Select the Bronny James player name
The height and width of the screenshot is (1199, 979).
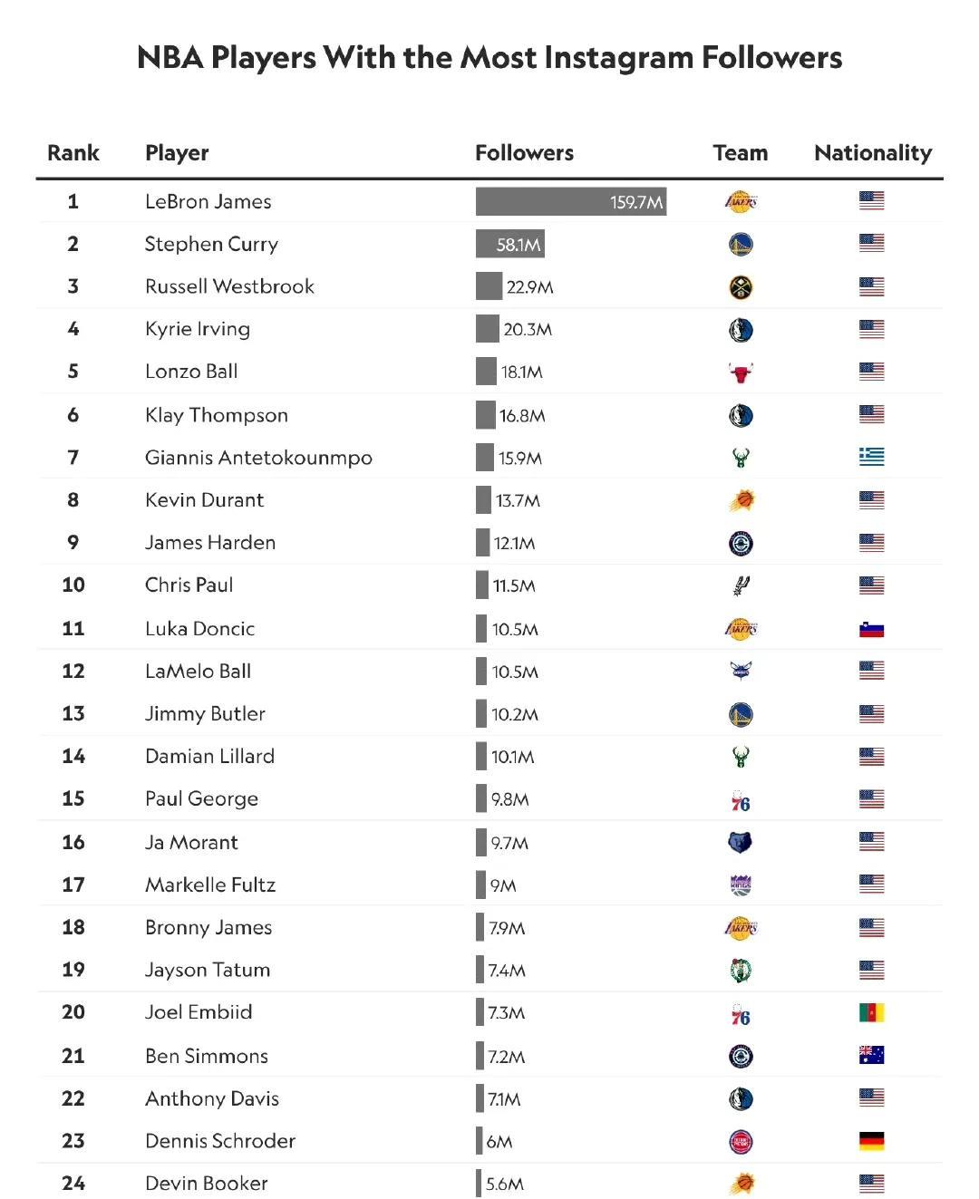[x=208, y=927]
